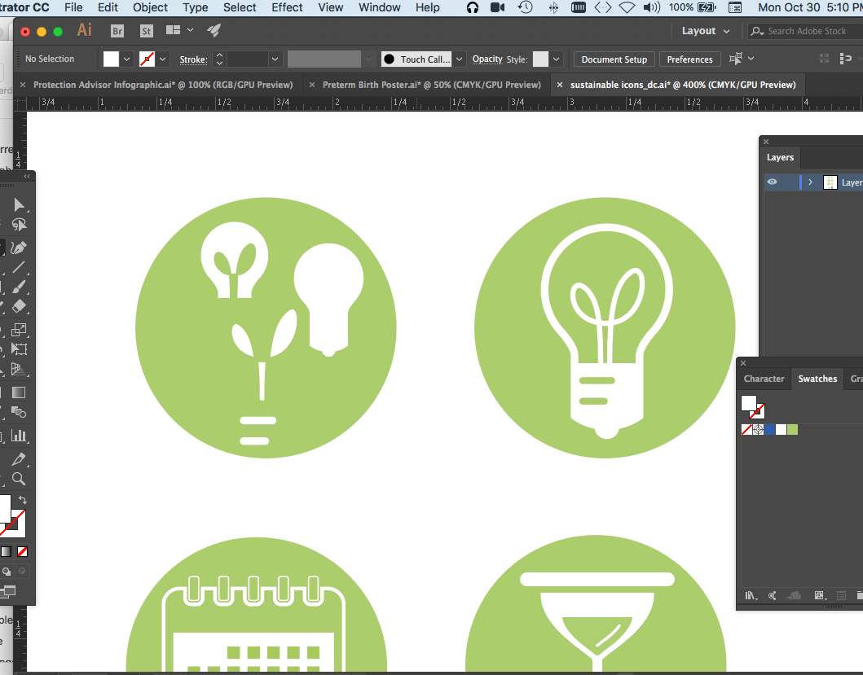The image size is (863, 675).
Task: Open the graphic Style dropdown arrow
Action: (556, 59)
